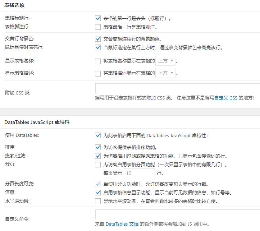
Task: Enable the 显示表格名称 checkbox
Action: pos(98,61)
